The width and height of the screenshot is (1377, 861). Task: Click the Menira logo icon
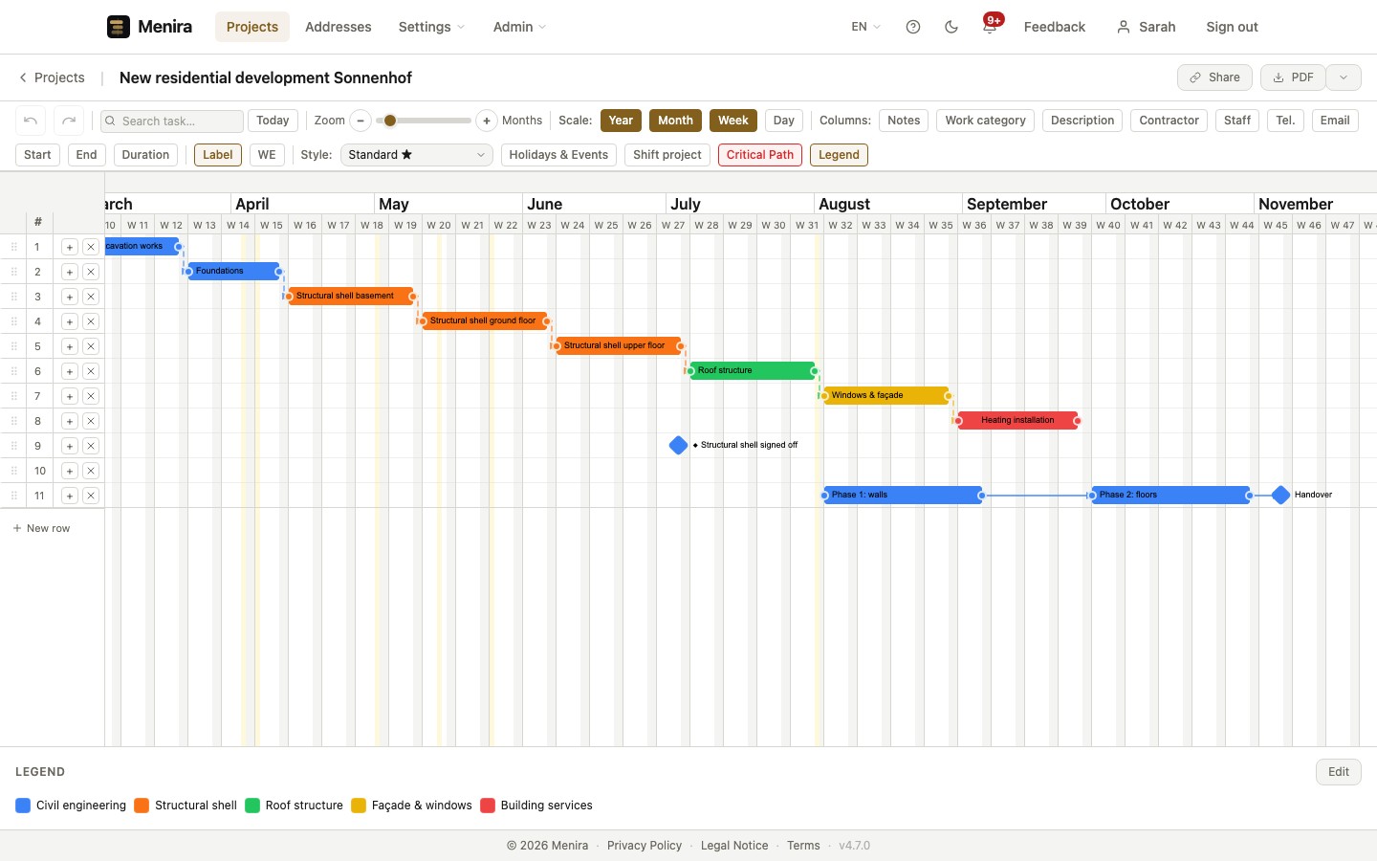119,27
